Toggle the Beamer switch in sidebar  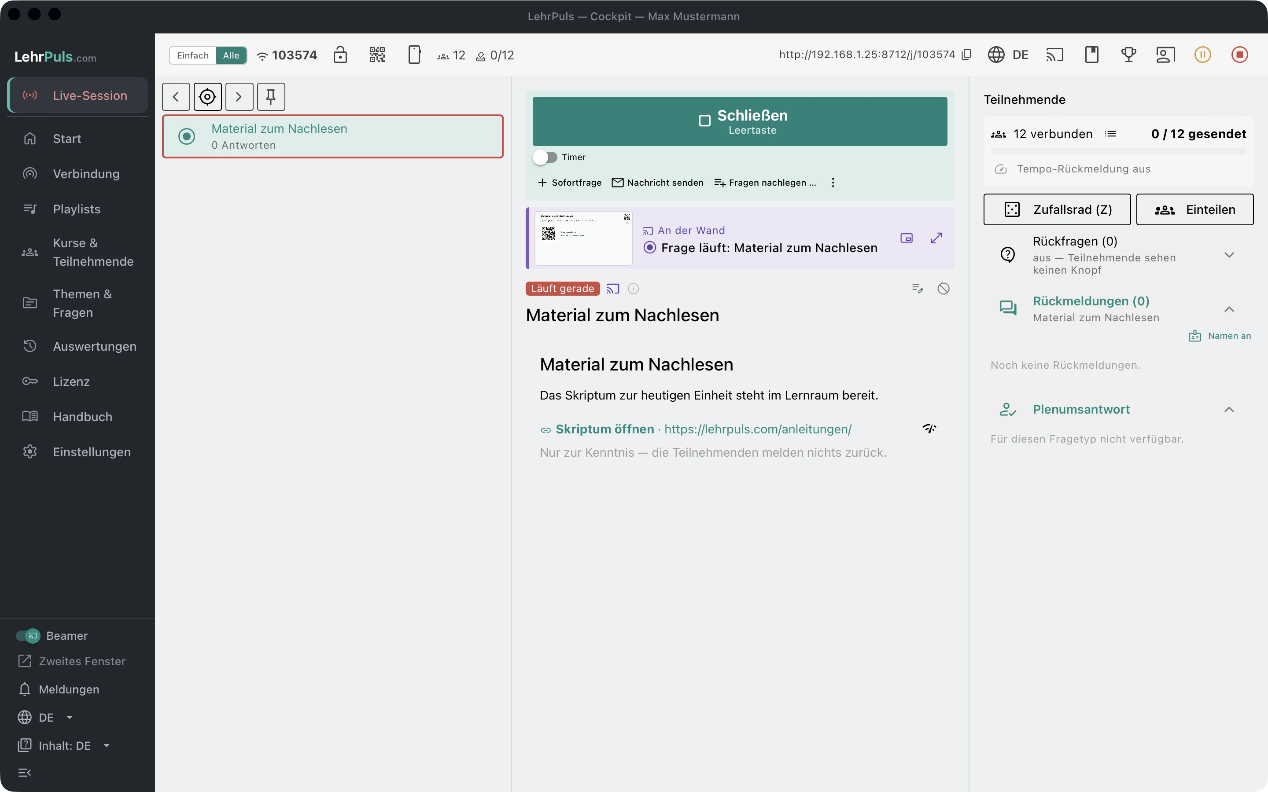(28, 636)
